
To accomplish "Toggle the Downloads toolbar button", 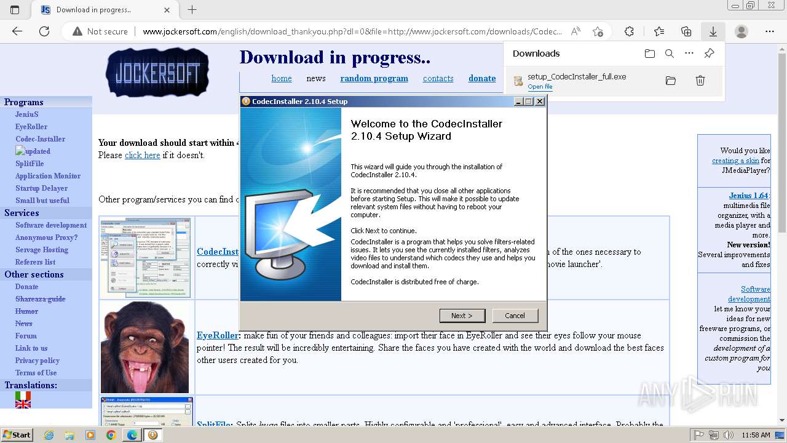I will pyautogui.click(x=713, y=31).
